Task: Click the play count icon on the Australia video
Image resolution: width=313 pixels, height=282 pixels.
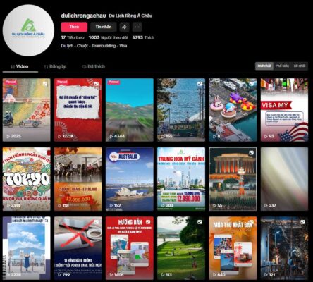Action: pyautogui.click(x=111, y=205)
